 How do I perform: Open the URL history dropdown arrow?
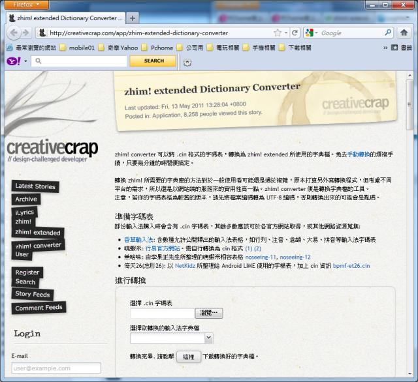click(286, 33)
